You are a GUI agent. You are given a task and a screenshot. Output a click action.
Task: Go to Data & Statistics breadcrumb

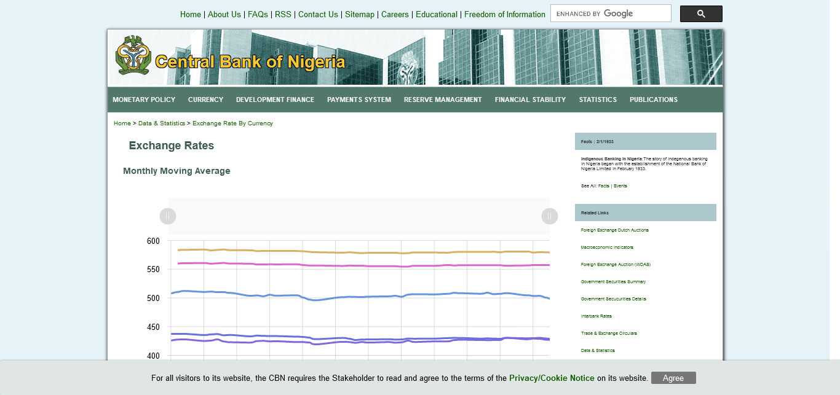(x=161, y=123)
